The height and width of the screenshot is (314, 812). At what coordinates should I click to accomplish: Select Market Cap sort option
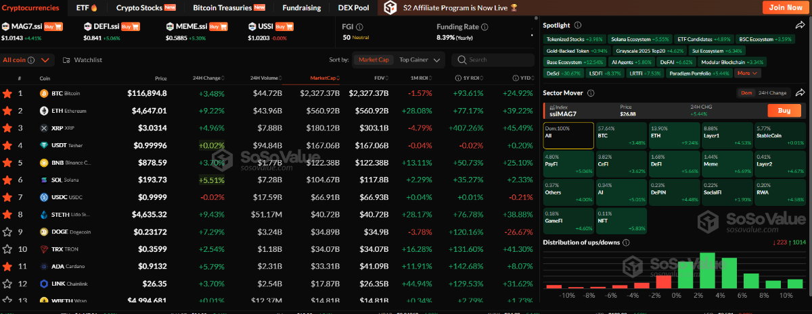[x=374, y=60]
